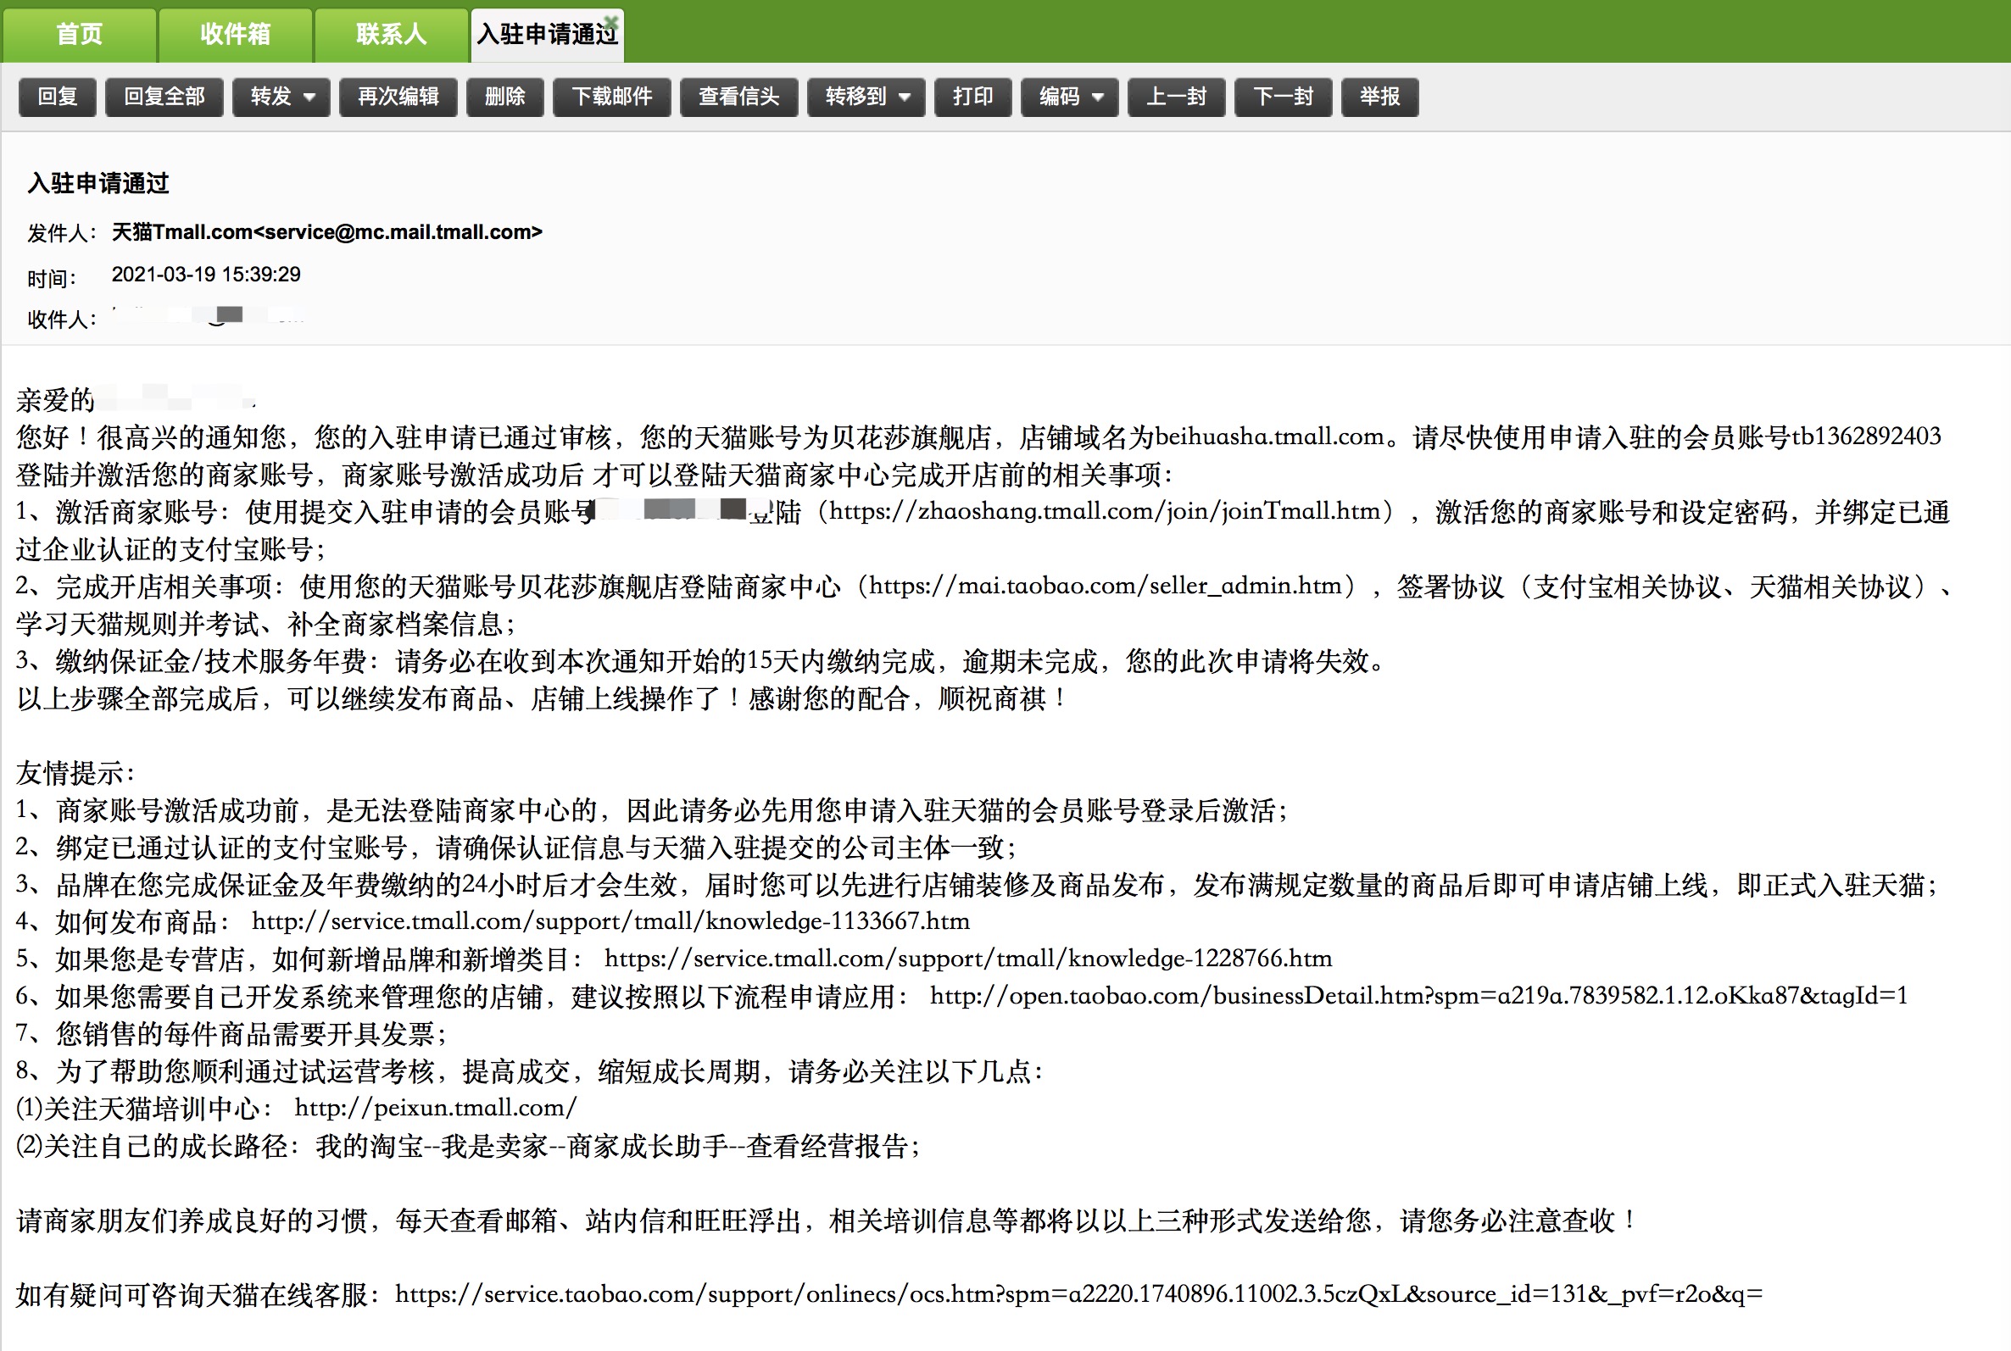Click 再次编辑 to edit again
Image resolution: width=2011 pixels, height=1351 pixels.
pyautogui.click(x=398, y=97)
